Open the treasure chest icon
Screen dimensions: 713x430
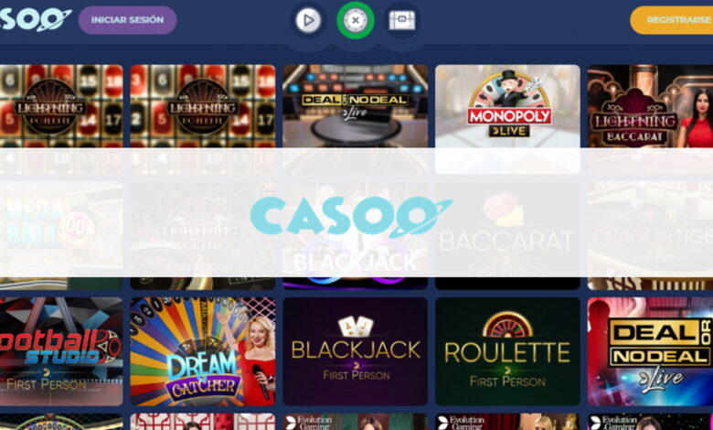(402, 20)
